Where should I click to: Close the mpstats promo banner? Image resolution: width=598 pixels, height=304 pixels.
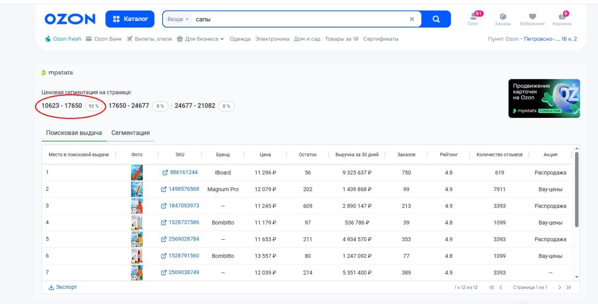point(574,85)
